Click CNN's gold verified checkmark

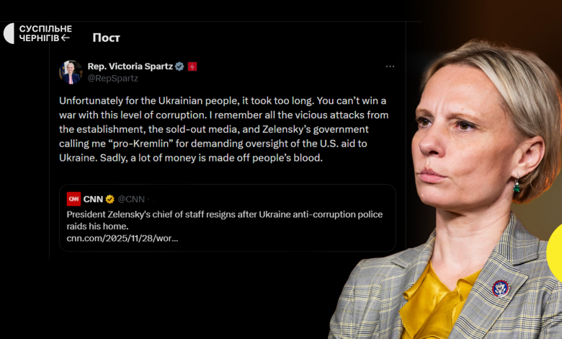coord(110,199)
